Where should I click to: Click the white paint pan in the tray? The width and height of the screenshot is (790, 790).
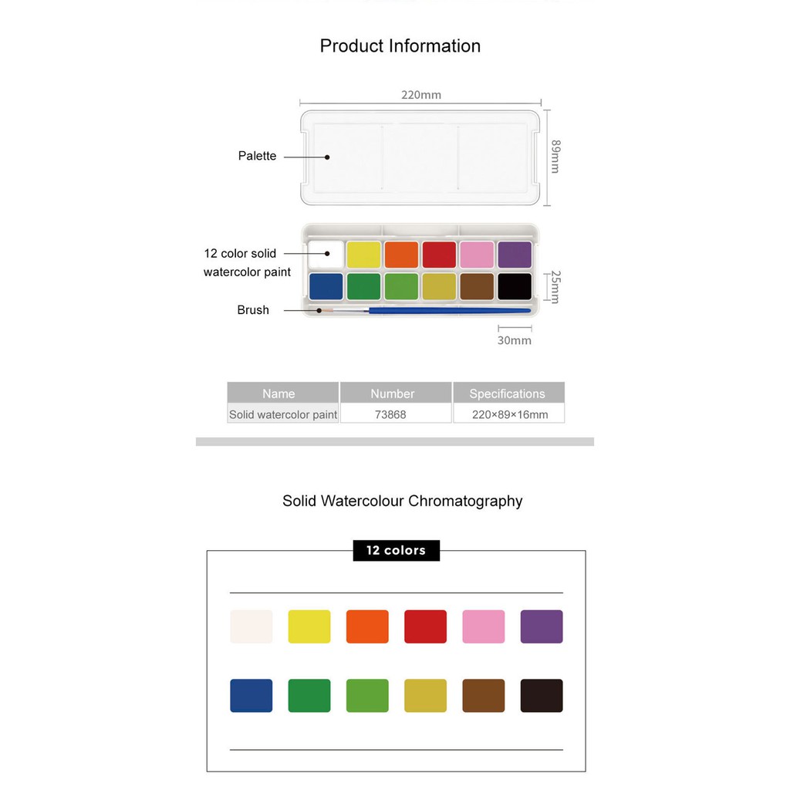pos(326,254)
